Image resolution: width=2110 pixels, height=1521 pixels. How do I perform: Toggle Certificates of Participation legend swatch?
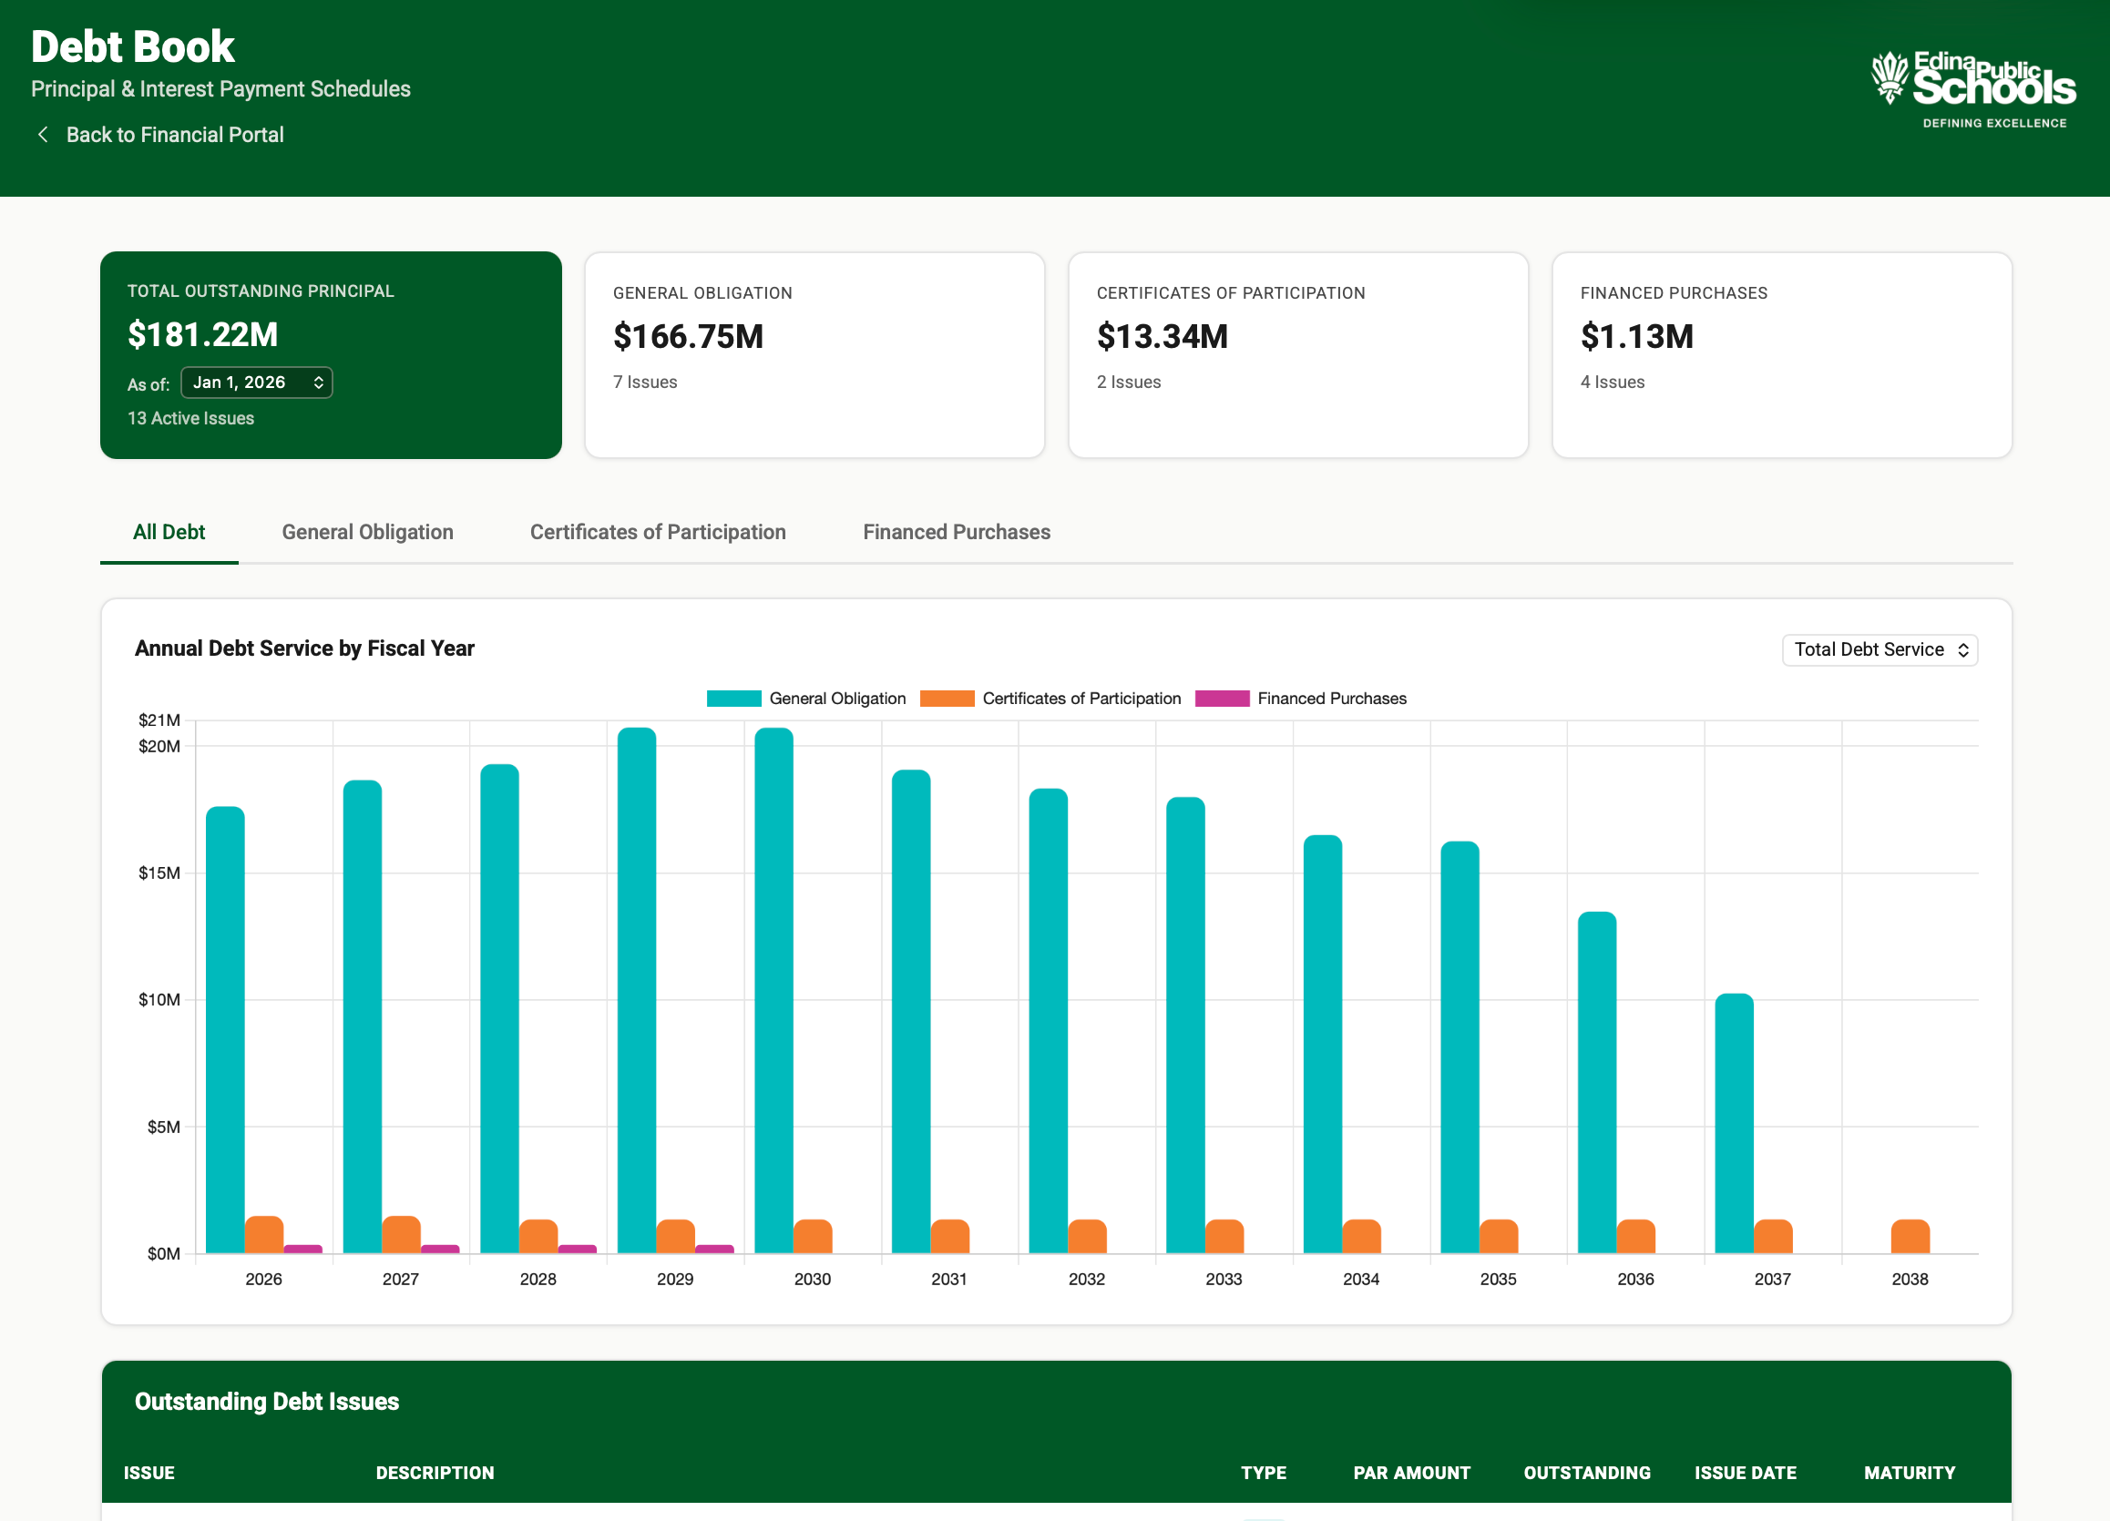click(x=947, y=699)
